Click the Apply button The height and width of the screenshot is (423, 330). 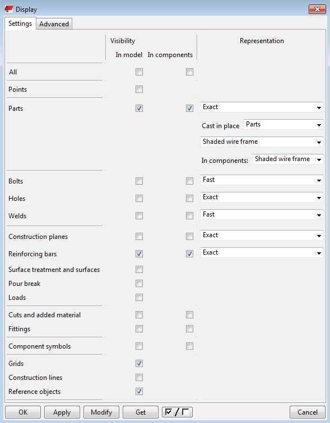(62, 412)
